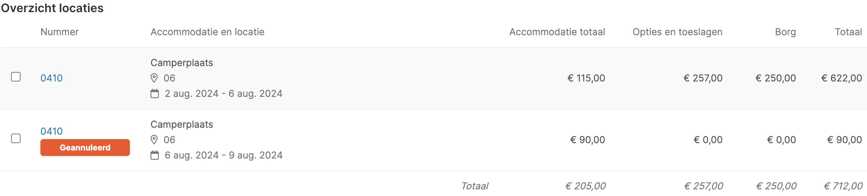Select the Nummer column header
This screenshot has height=196, width=867.
(59, 32)
